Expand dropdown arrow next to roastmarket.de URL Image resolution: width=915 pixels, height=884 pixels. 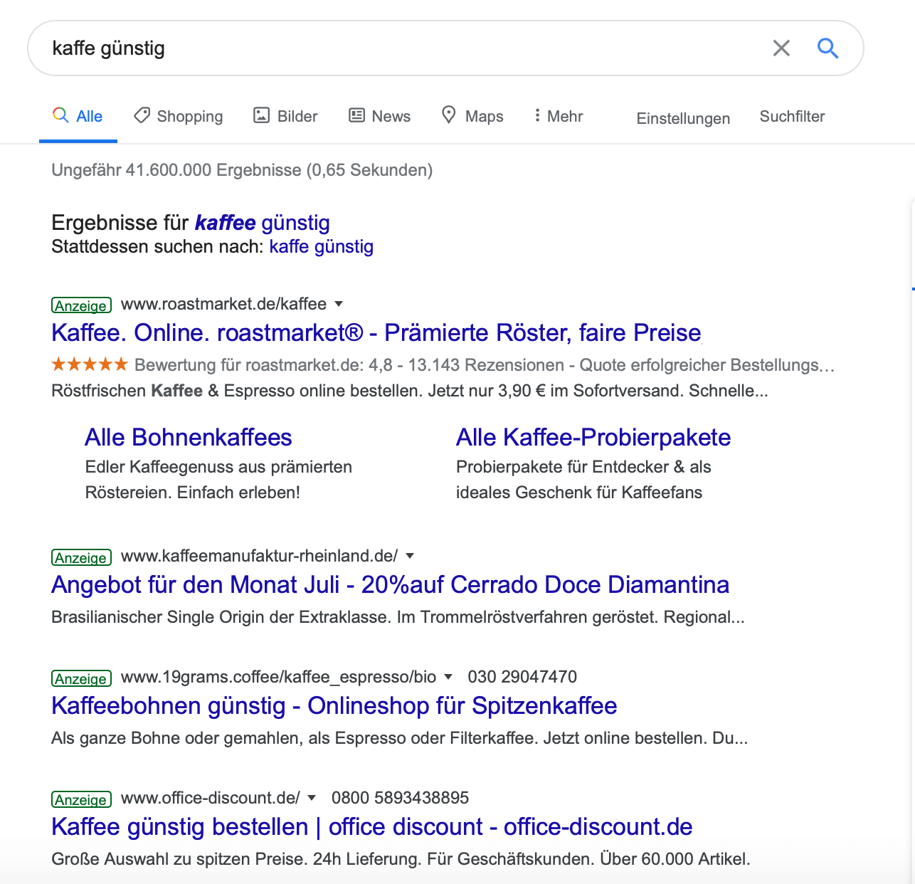[x=339, y=304]
